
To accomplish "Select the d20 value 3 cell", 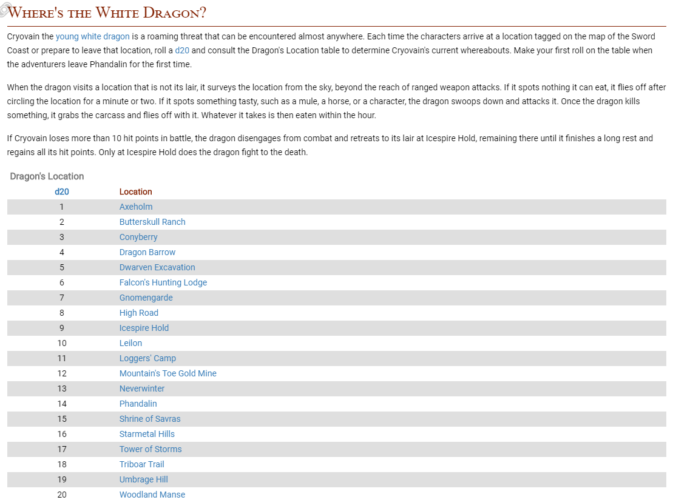I will pyautogui.click(x=62, y=237).
